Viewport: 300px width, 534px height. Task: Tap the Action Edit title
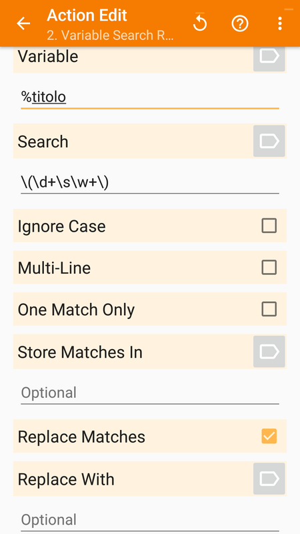click(87, 15)
